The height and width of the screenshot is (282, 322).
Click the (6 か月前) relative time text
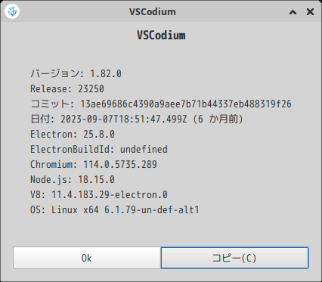[x=218, y=119]
